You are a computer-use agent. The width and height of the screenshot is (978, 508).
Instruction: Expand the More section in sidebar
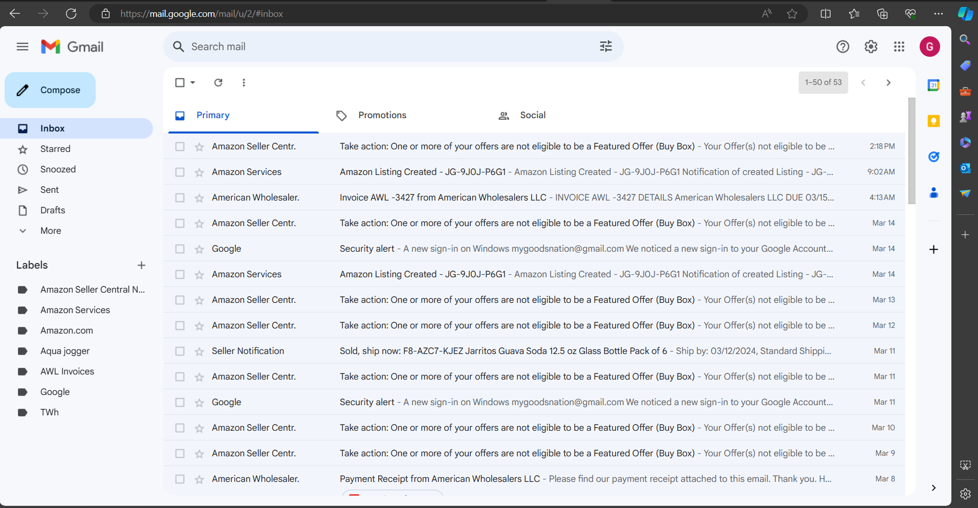pyautogui.click(x=51, y=231)
